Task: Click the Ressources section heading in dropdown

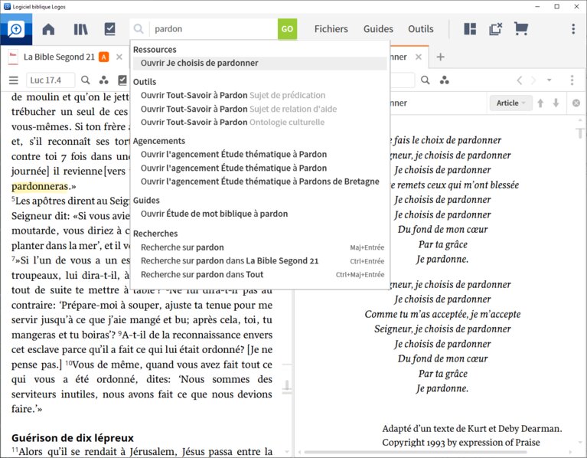Action: (x=155, y=50)
